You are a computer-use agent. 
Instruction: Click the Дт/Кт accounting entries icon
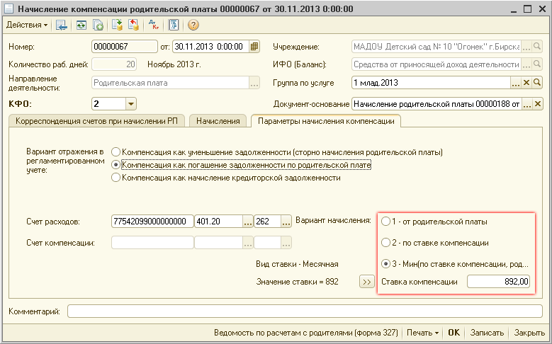pos(154,25)
